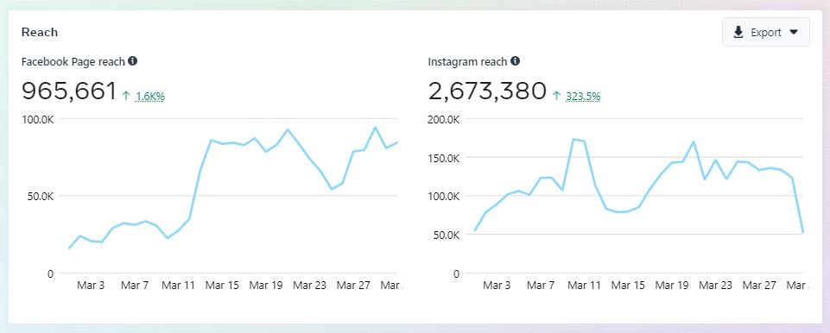Click Mar 23 label under Instagram chart
830x333 pixels.
(x=716, y=286)
